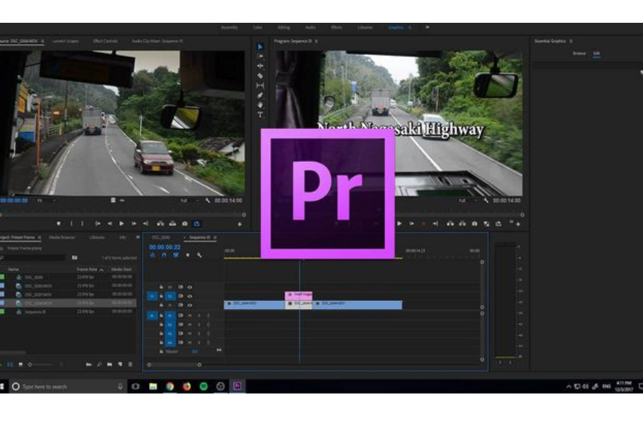The image size is (643, 428).
Task: Select the Razor tool in the tools panel
Action: (x=260, y=76)
